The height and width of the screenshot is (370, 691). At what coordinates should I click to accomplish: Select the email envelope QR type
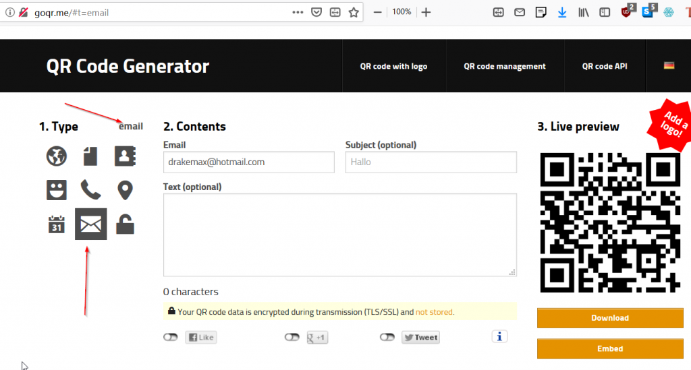tap(90, 224)
